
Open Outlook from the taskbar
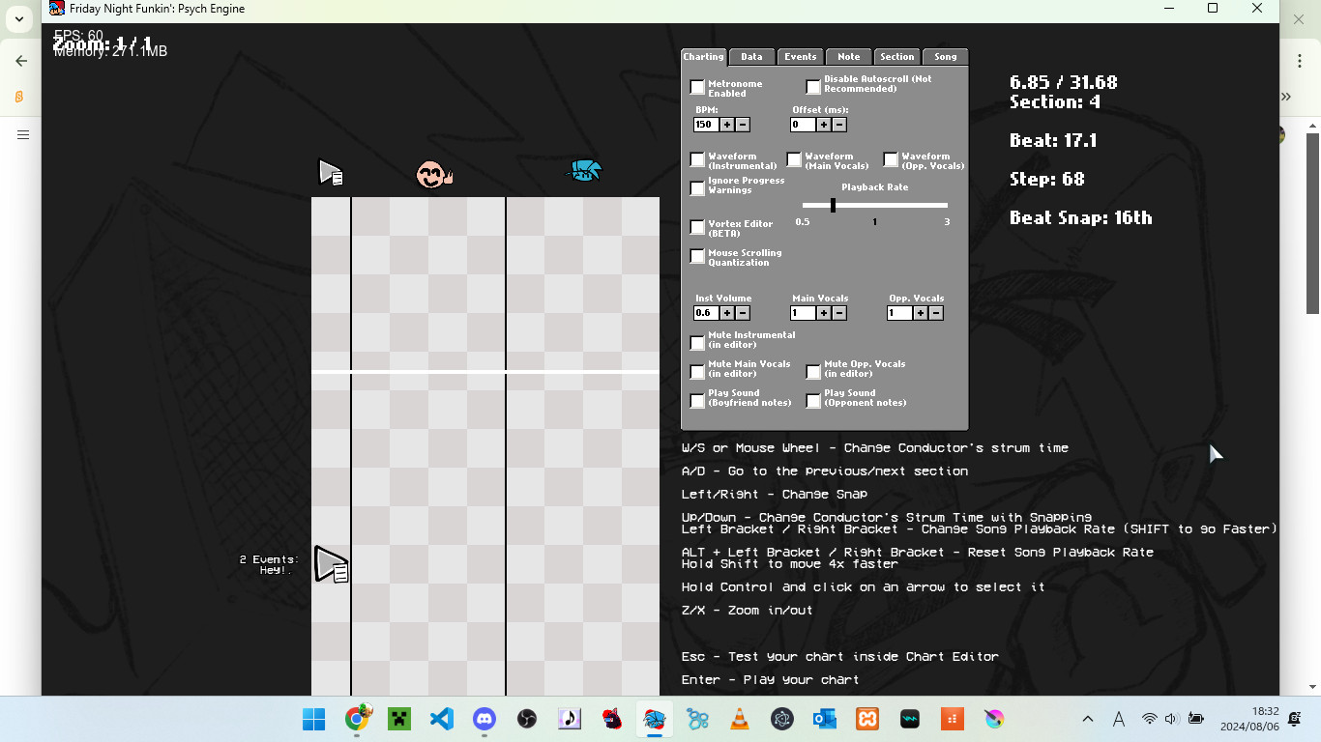(x=825, y=719)
